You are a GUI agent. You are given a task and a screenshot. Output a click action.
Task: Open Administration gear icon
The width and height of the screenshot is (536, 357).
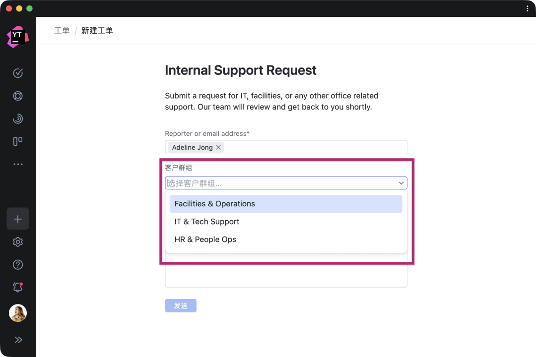pyautogui.click(x=18, y=242)
